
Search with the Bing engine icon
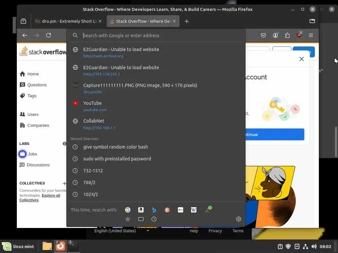[x=154, y=210]
